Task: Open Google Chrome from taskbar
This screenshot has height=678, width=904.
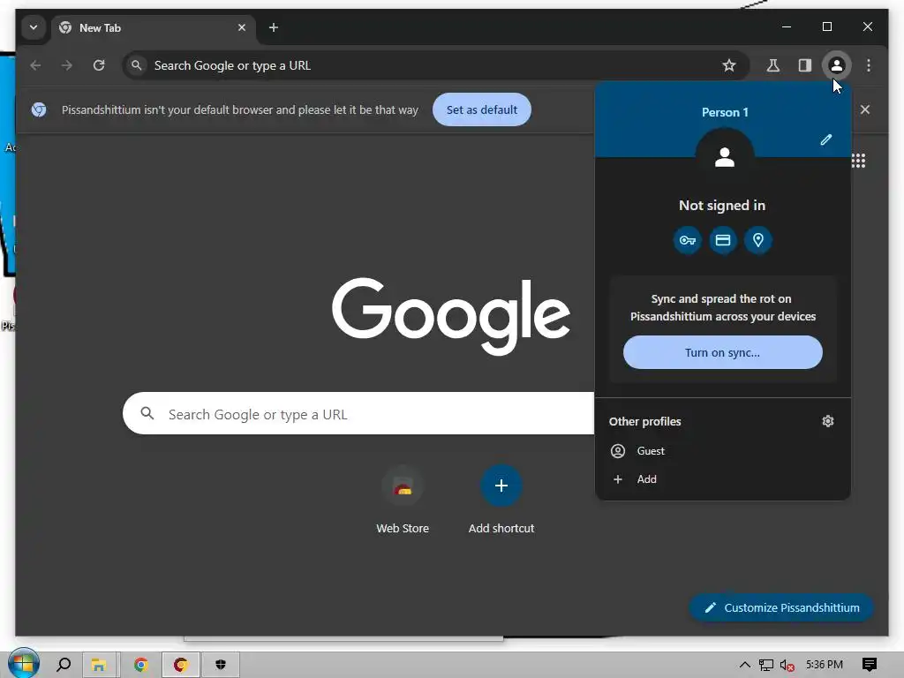Action: pyautogui.click(x=140, y=665)
